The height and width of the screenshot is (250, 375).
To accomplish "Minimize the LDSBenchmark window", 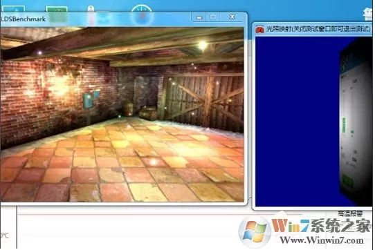I will click(199, 17).
